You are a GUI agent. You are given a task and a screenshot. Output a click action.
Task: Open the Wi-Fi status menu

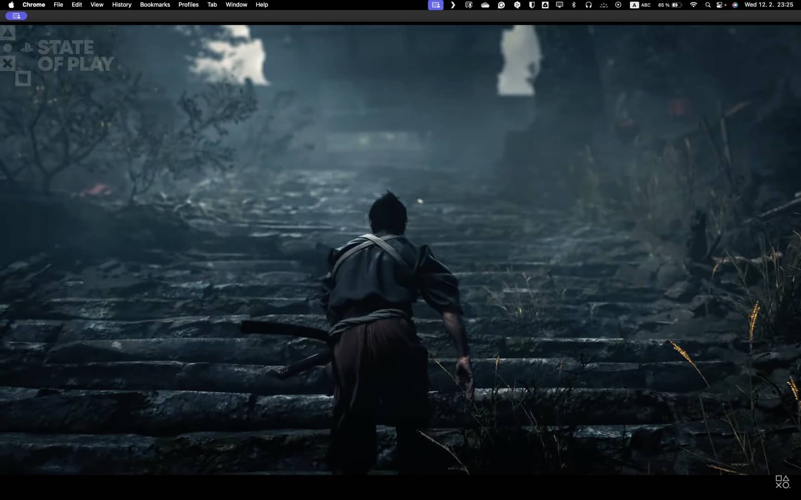tap(693, 5)
